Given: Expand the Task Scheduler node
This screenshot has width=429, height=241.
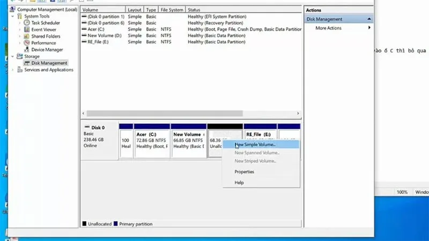Looking at the screenshot, I should click(20, 22).
